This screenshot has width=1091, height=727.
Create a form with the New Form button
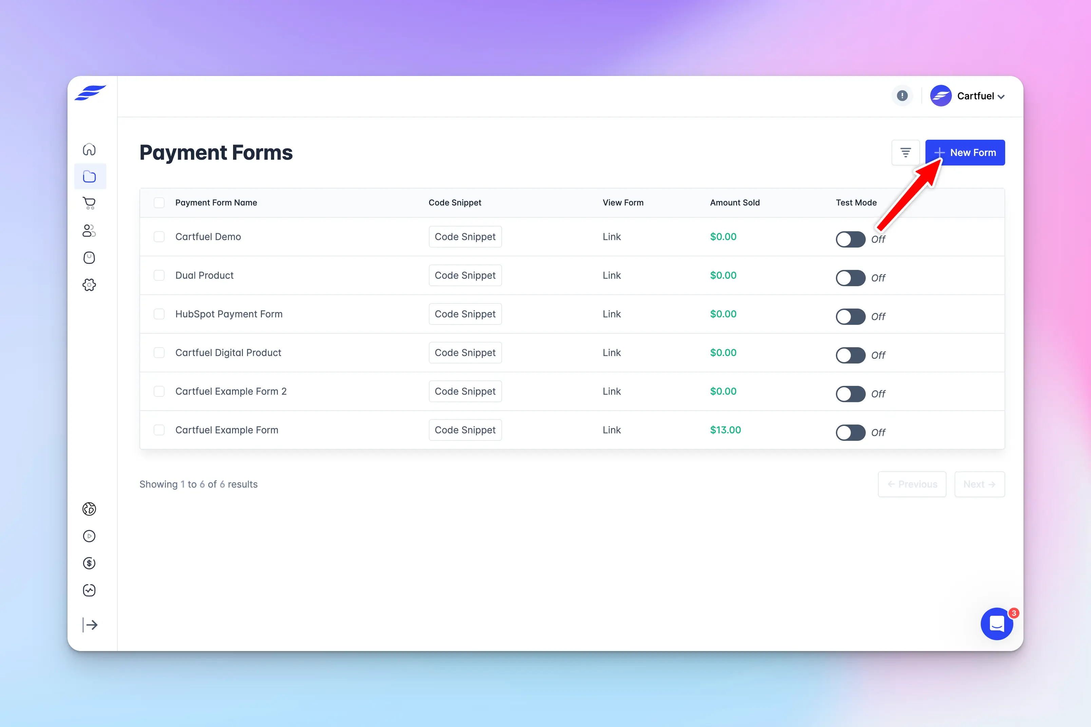[965, 153]
